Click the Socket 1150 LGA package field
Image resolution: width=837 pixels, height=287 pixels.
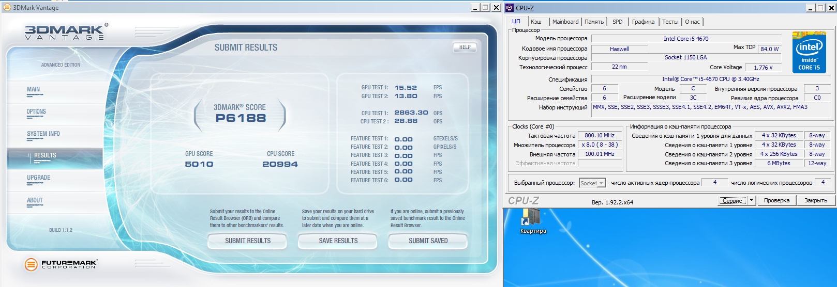pos(686,57)
